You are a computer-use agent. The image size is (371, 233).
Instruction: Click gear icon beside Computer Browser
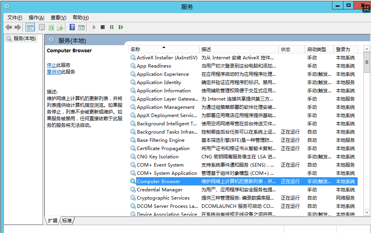133,181
